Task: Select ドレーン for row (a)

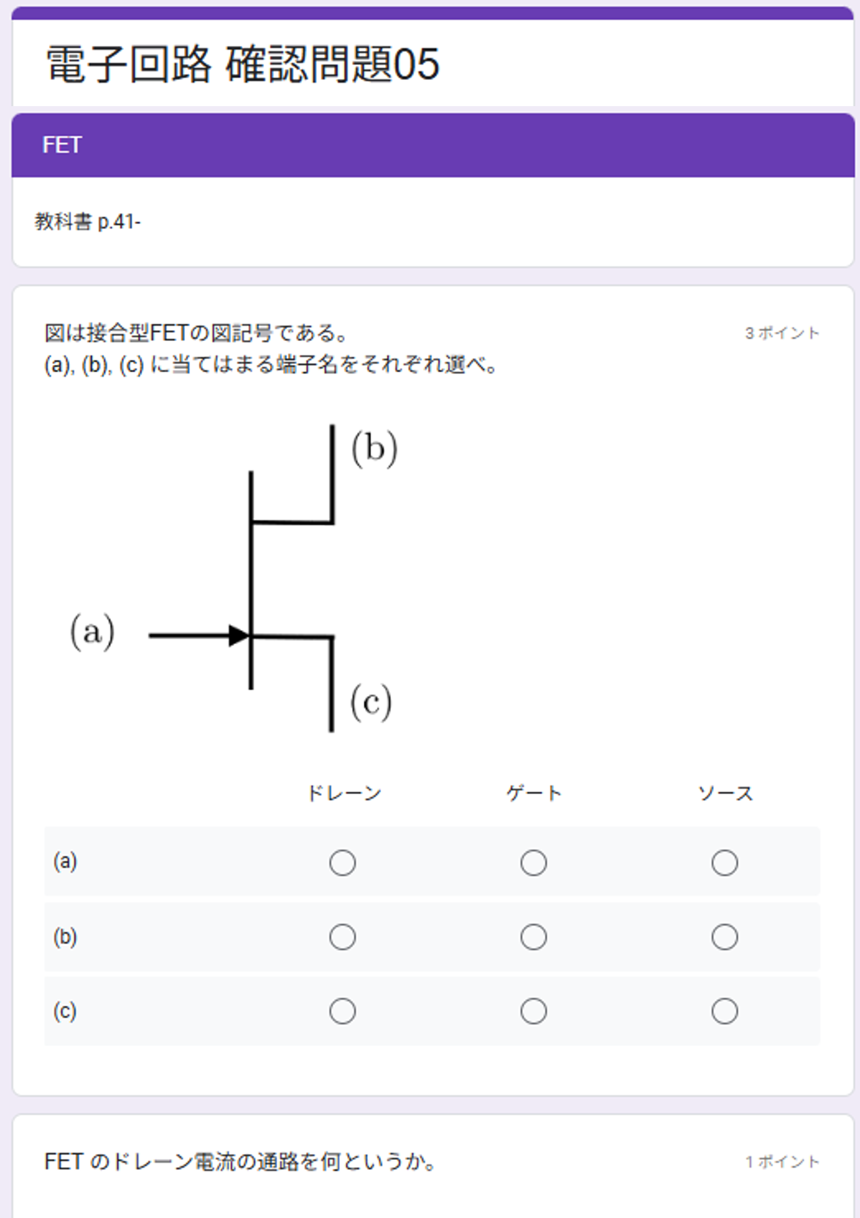Action: tap(342, 862)
